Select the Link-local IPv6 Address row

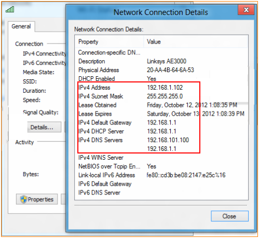tap(161, 175)
